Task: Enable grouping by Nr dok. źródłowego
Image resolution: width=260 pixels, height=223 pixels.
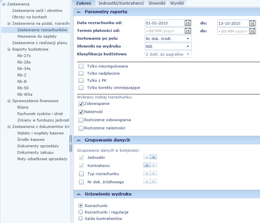Action: (81, 182)
